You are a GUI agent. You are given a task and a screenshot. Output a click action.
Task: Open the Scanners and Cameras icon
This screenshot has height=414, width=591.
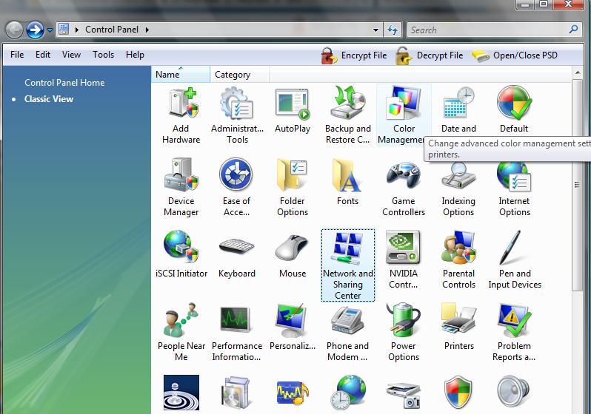404,396
